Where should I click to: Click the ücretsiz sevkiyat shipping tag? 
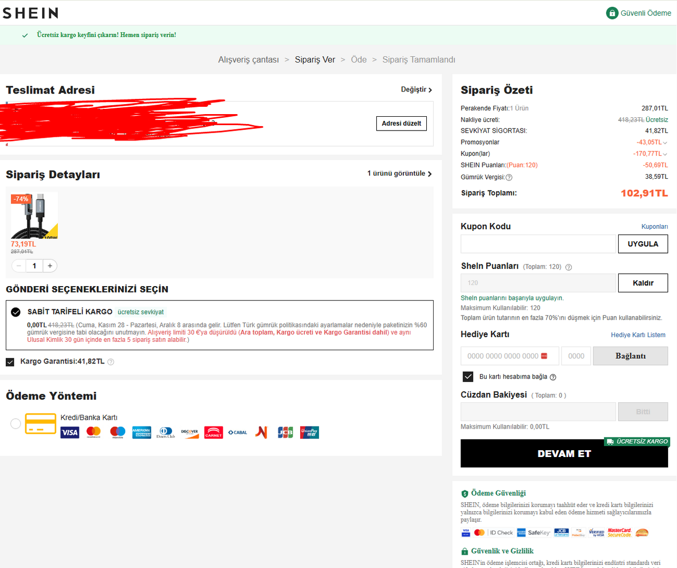point(141,312)
